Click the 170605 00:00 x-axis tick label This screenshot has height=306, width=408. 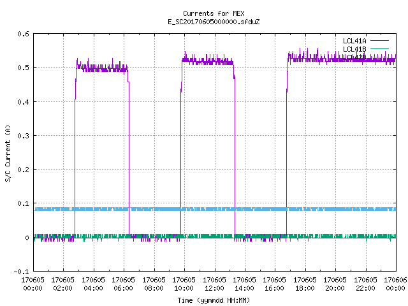click(x=33, y=284)
